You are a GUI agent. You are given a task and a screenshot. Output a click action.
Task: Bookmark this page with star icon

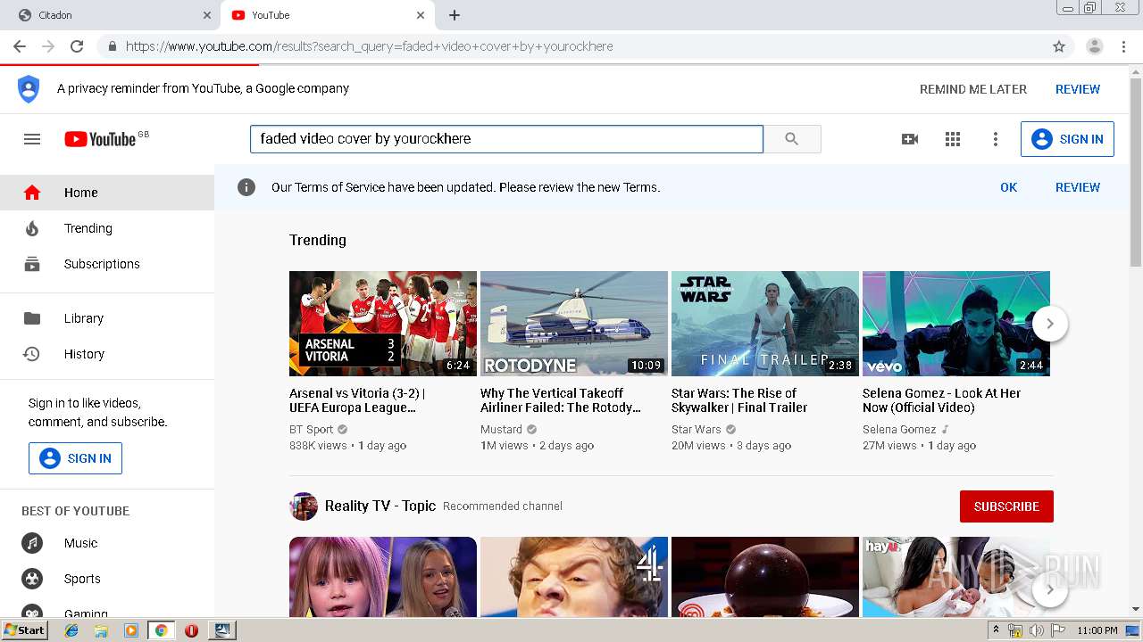click(1059, 46)
